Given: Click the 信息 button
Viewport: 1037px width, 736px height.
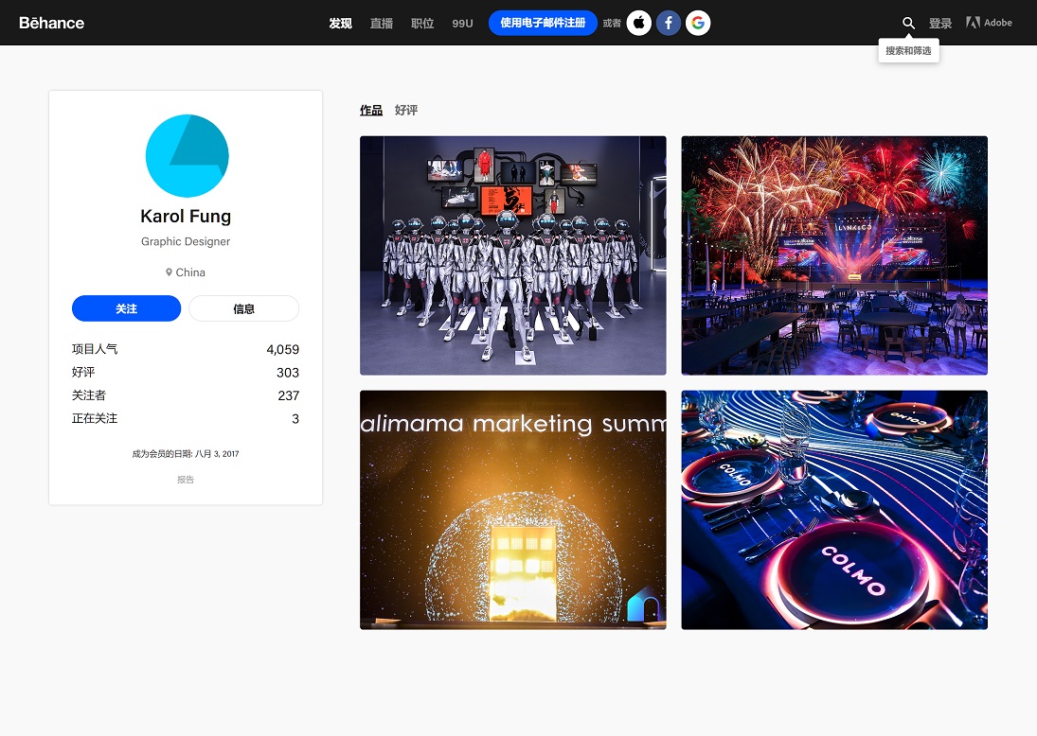Looking at the screenshot, I should (x=244, y=308).
